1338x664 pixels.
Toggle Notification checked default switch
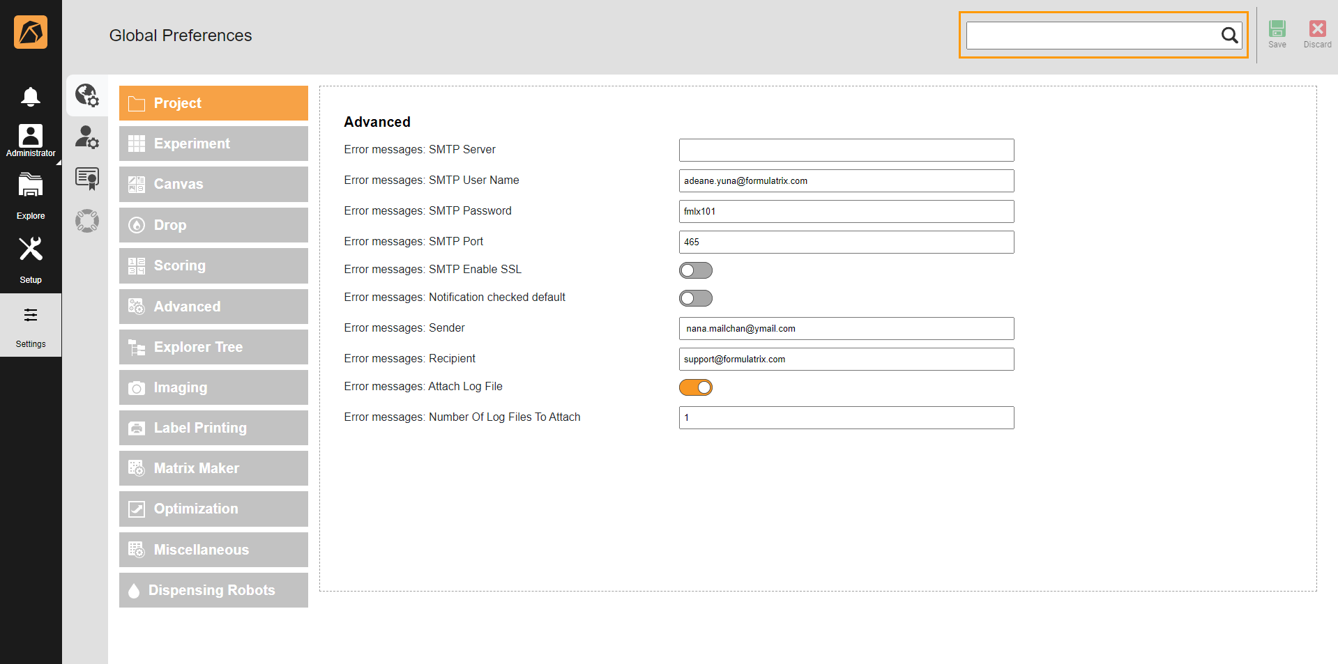click(x=695, y=298)
